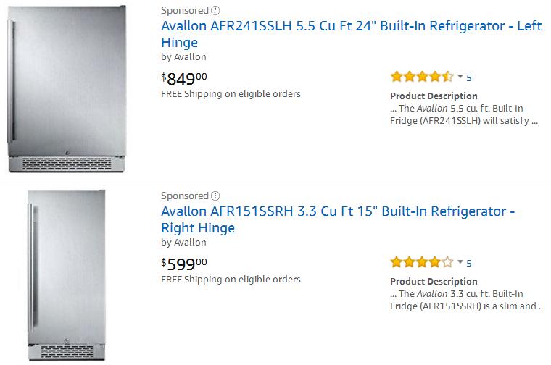The width and height of the screenshot is (551, 365).
Task: Click FREE Shipping text under the $599 price
Action: 231,279
